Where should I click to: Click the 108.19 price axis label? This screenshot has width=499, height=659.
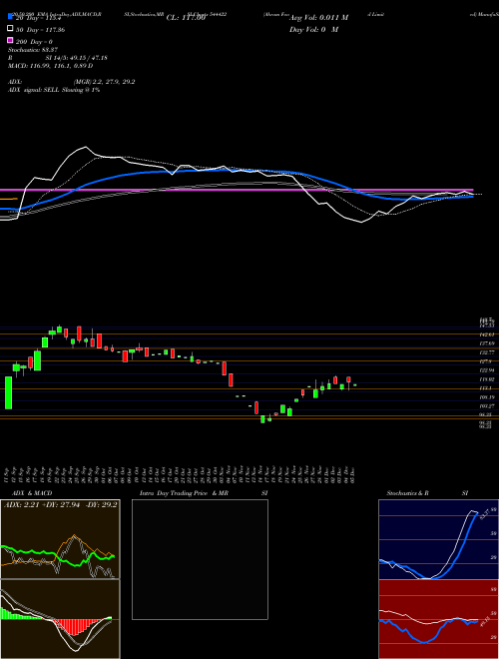click(x=489, y=396)
